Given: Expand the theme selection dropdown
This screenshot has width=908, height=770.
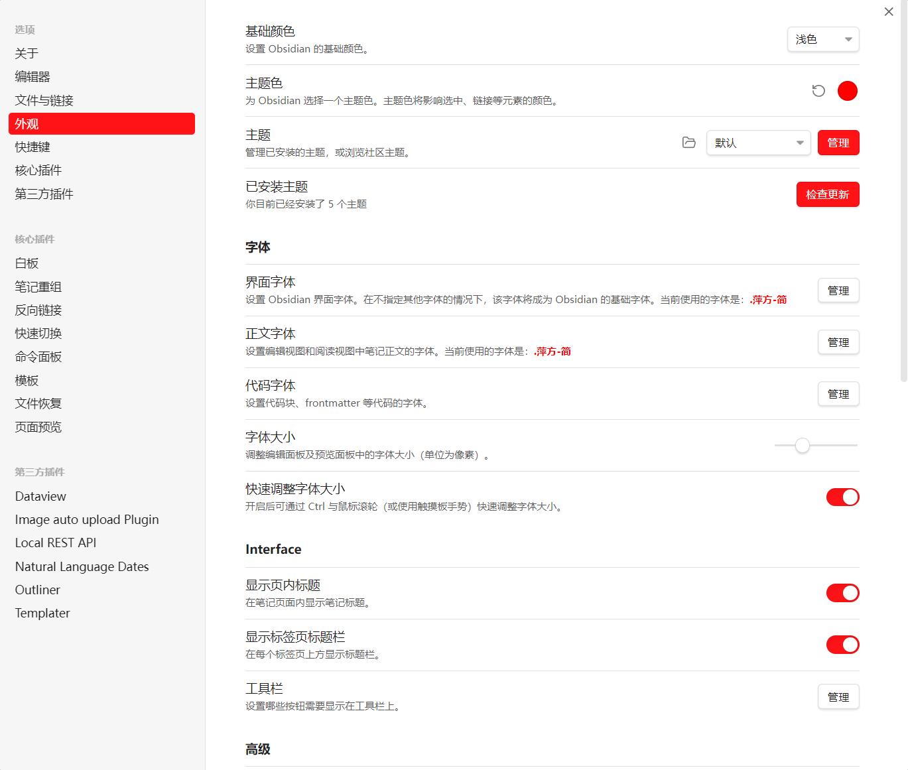Looking at the screenshot, I should click(759, 143).
